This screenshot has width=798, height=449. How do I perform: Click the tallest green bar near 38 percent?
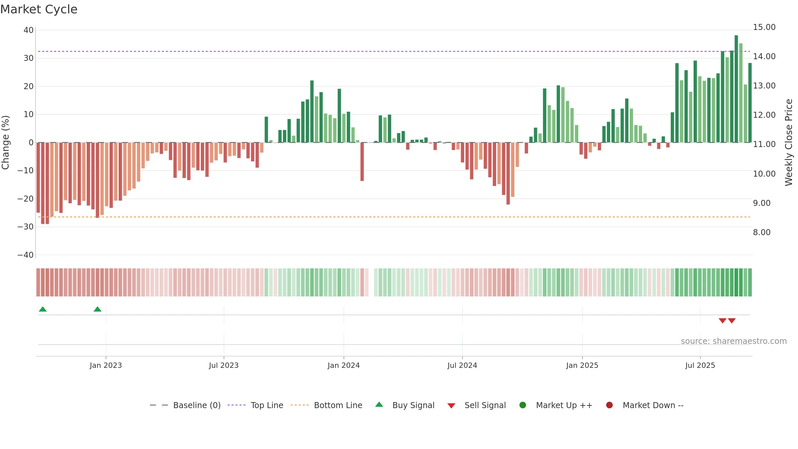tap(736, 89)
